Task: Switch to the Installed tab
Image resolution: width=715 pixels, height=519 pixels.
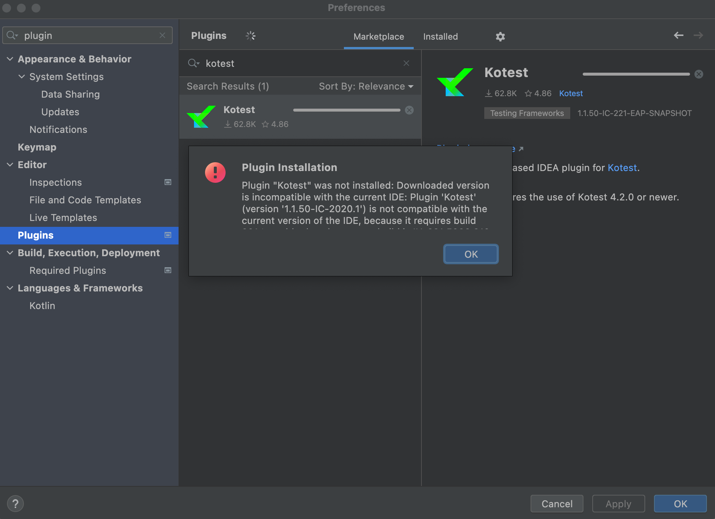Action: coord(440,36)
